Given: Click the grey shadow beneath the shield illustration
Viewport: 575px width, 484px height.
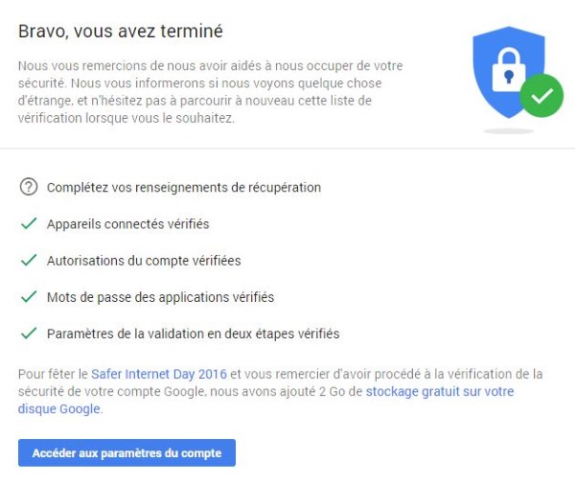Looking at the screenshot, I should point(508,128).
